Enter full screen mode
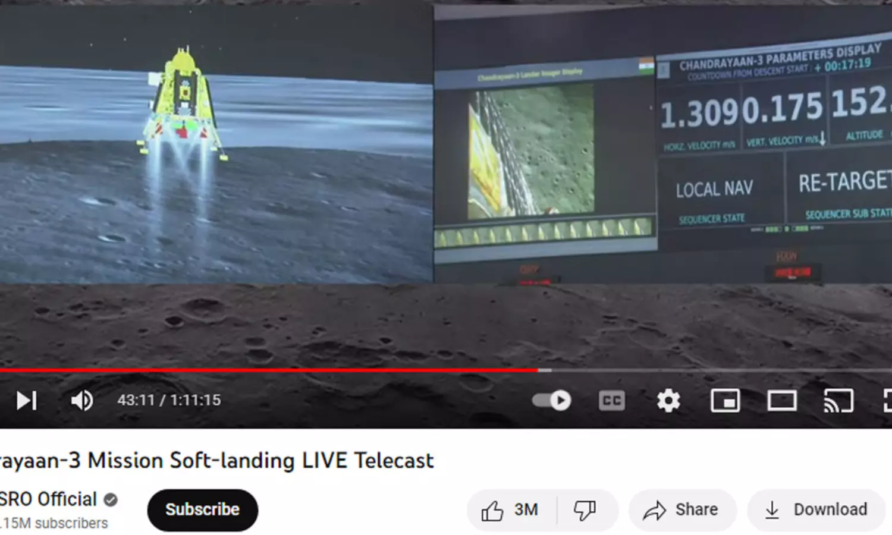Image resolution: width=892 pixels, height=535 pixels. tap(887, 401)
